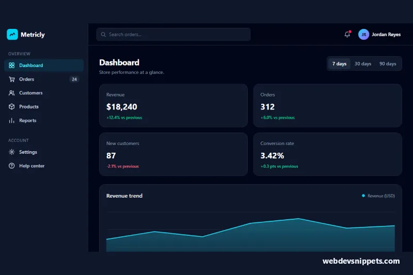Click the Reports bar chart icon

11,121
